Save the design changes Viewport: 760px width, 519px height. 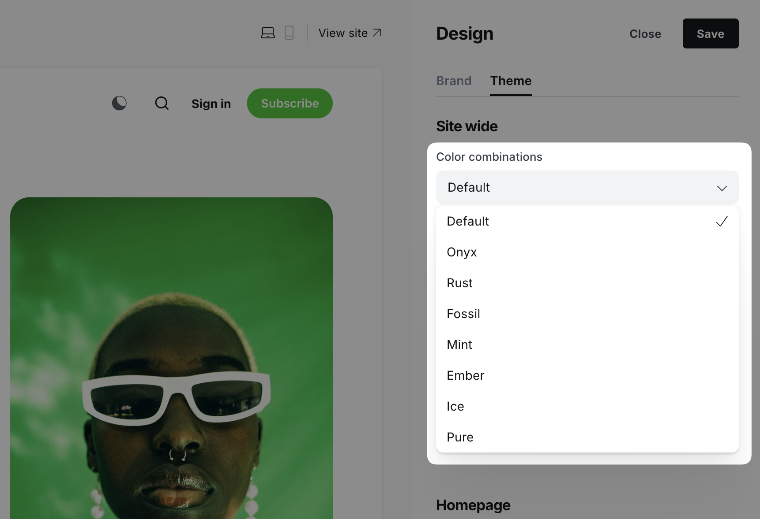(x=710, y=33)
